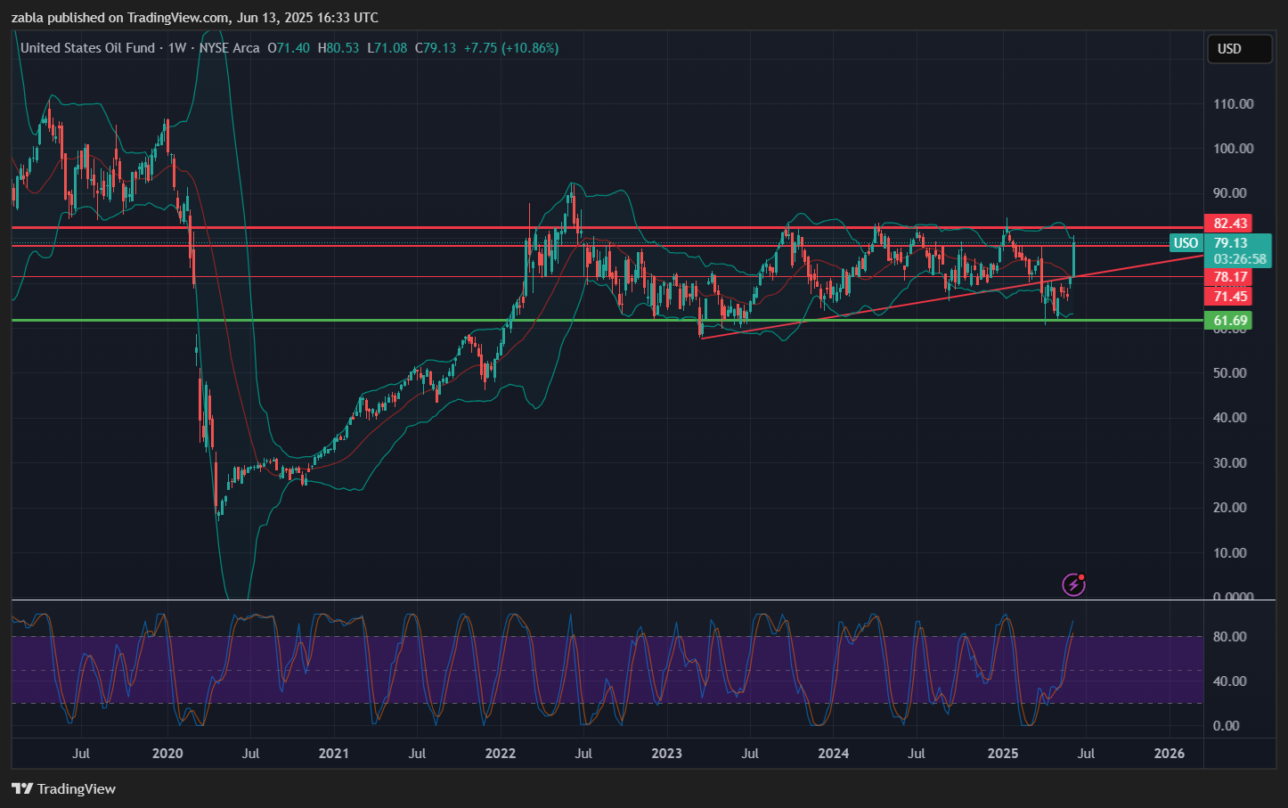Click the TradingView logo at bottom left

[64, 788]
